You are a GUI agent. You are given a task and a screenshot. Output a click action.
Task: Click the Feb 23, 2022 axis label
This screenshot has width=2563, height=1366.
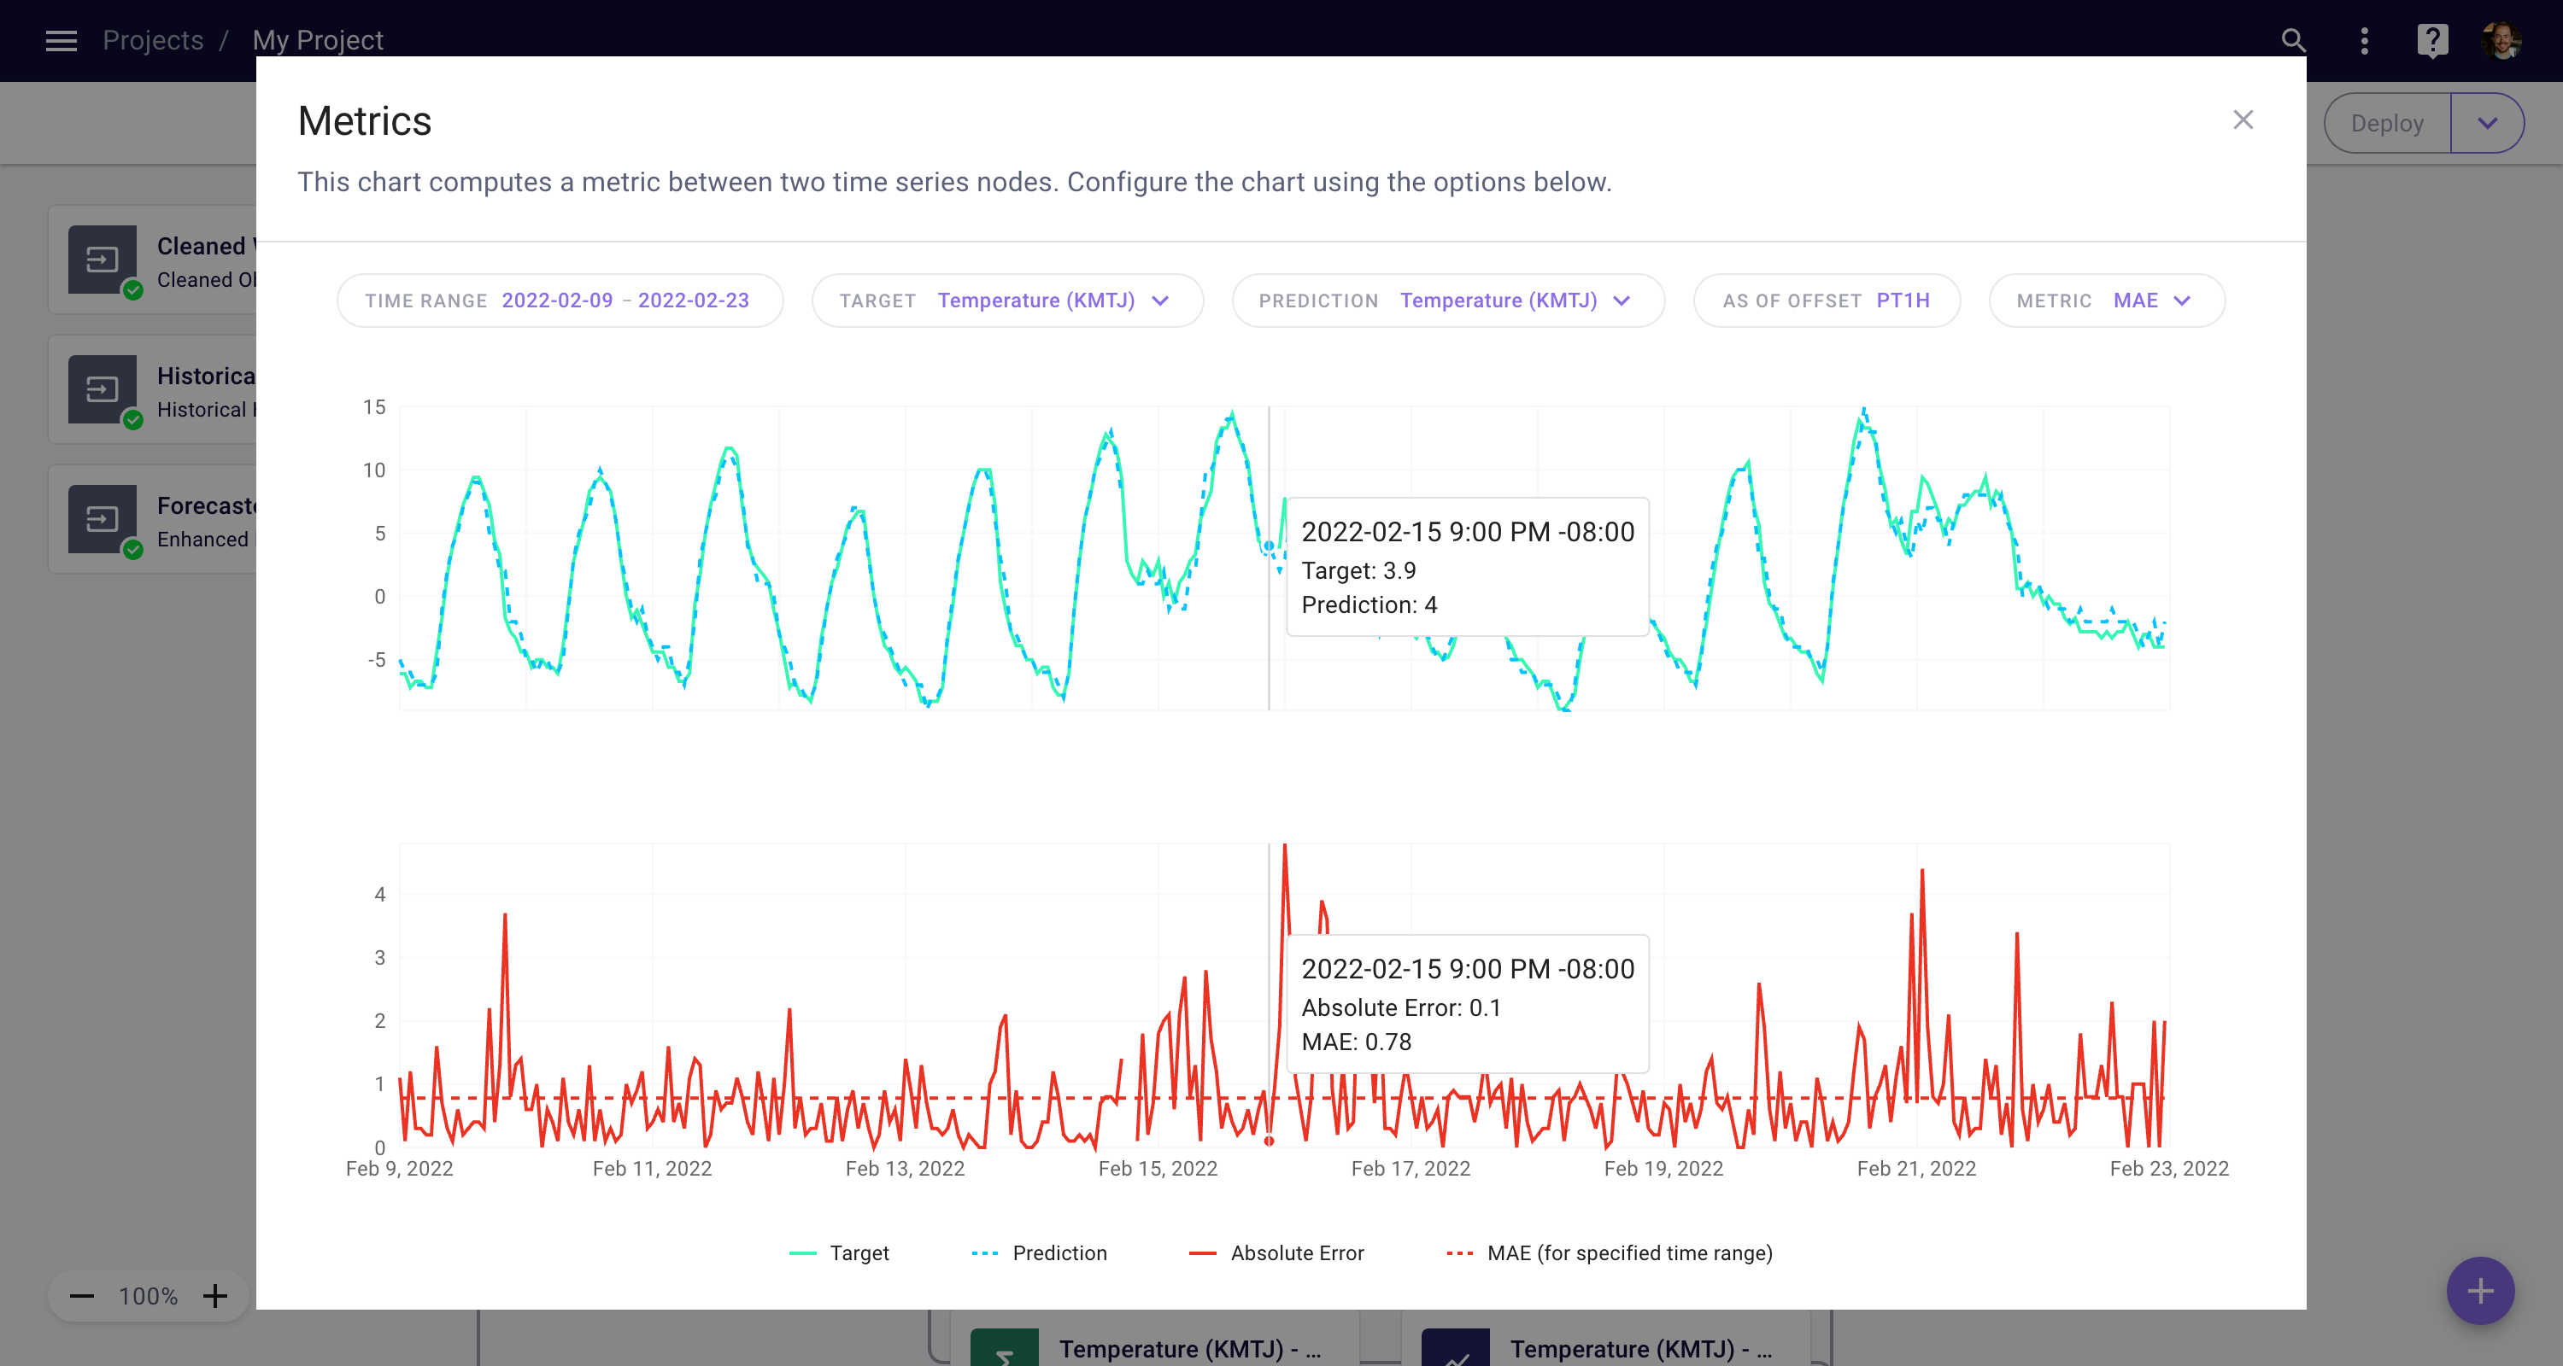(x=2169, y=1168)
